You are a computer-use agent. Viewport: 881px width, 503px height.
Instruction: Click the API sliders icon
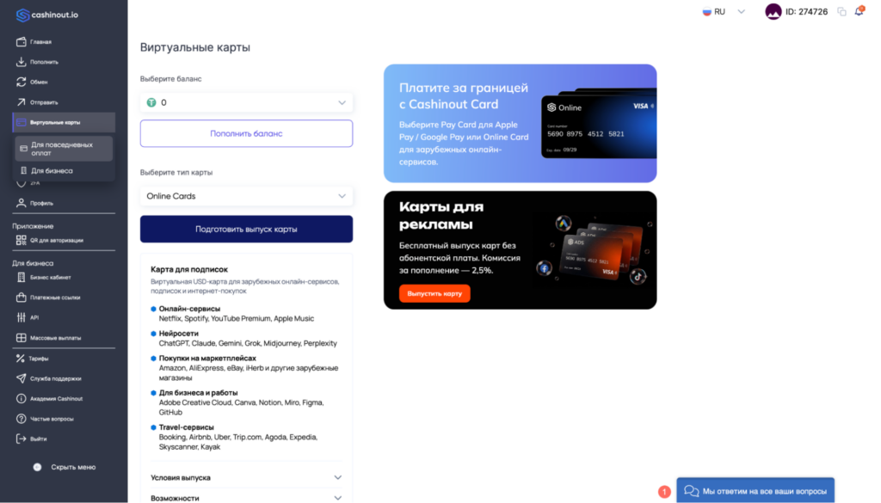coord(22,318)
